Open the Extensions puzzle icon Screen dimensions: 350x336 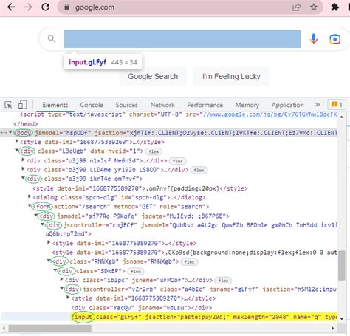[334, 7]
